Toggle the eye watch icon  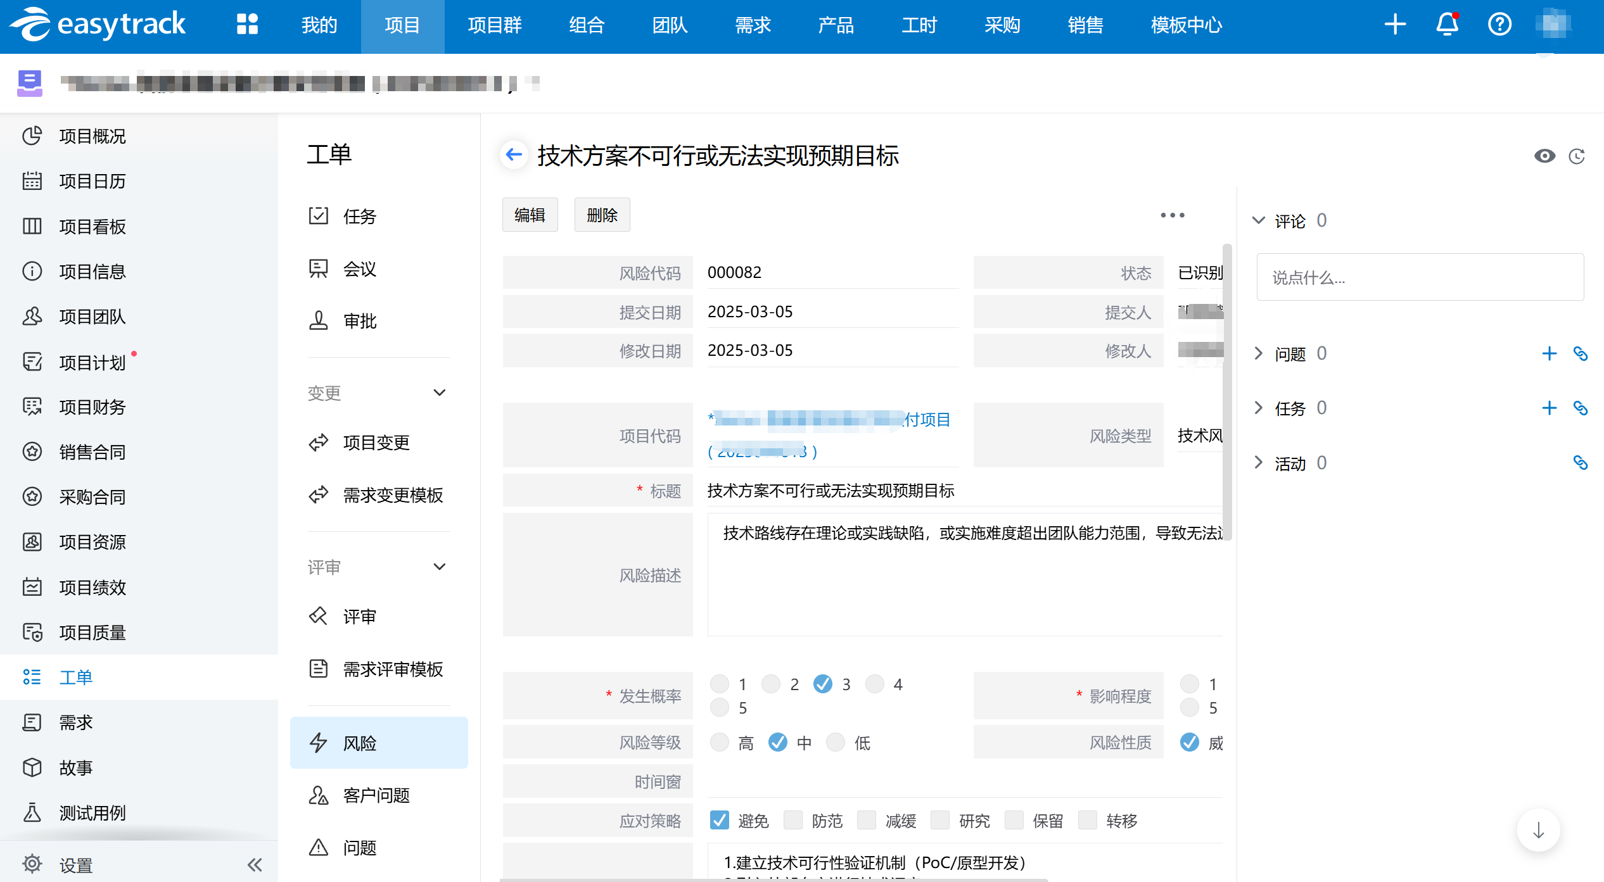1544,156
